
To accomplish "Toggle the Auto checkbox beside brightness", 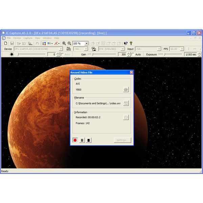I will (x=62, y=54).
